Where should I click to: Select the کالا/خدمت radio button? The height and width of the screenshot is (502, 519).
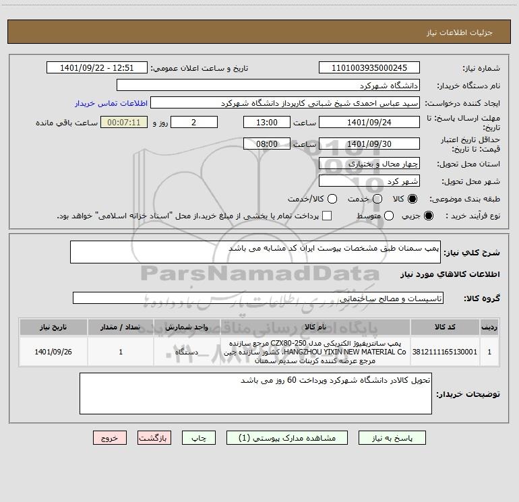pyautogui.click(x=332, y=199)
